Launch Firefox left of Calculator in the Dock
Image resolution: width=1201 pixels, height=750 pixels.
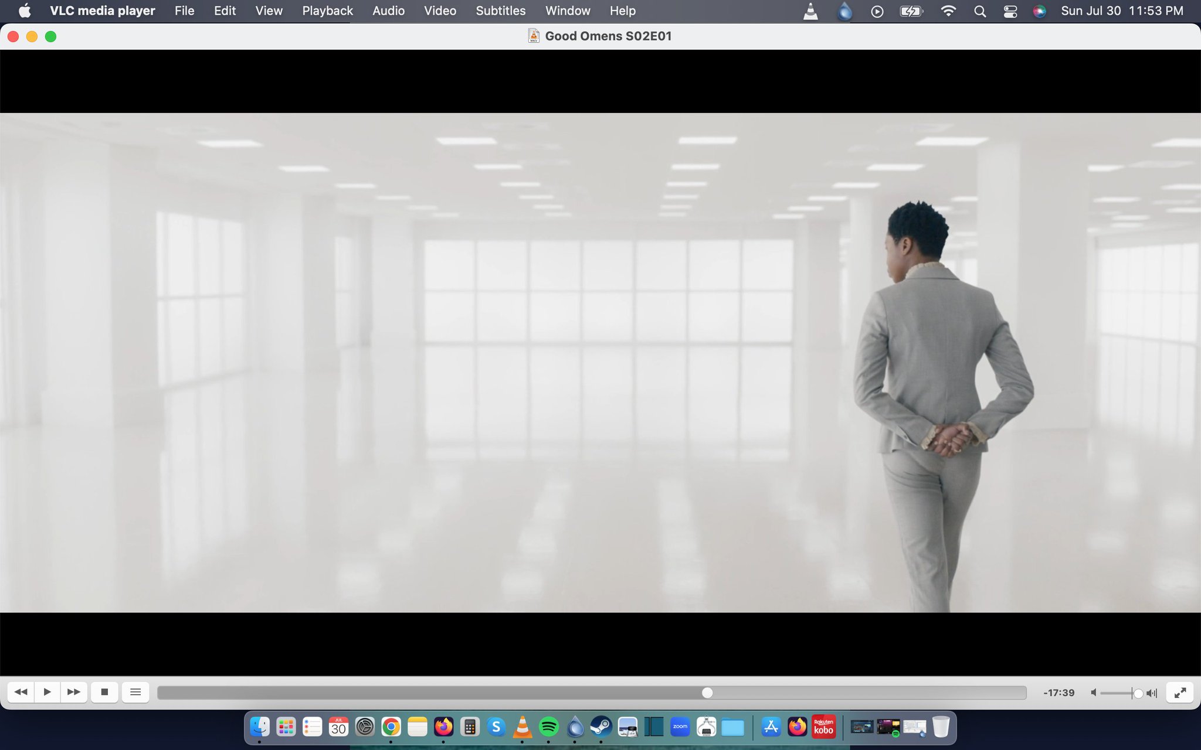[x=443, y=727]
